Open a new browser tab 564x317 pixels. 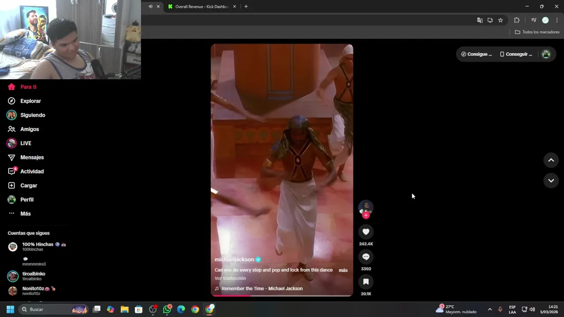click(x=246, y=7)
